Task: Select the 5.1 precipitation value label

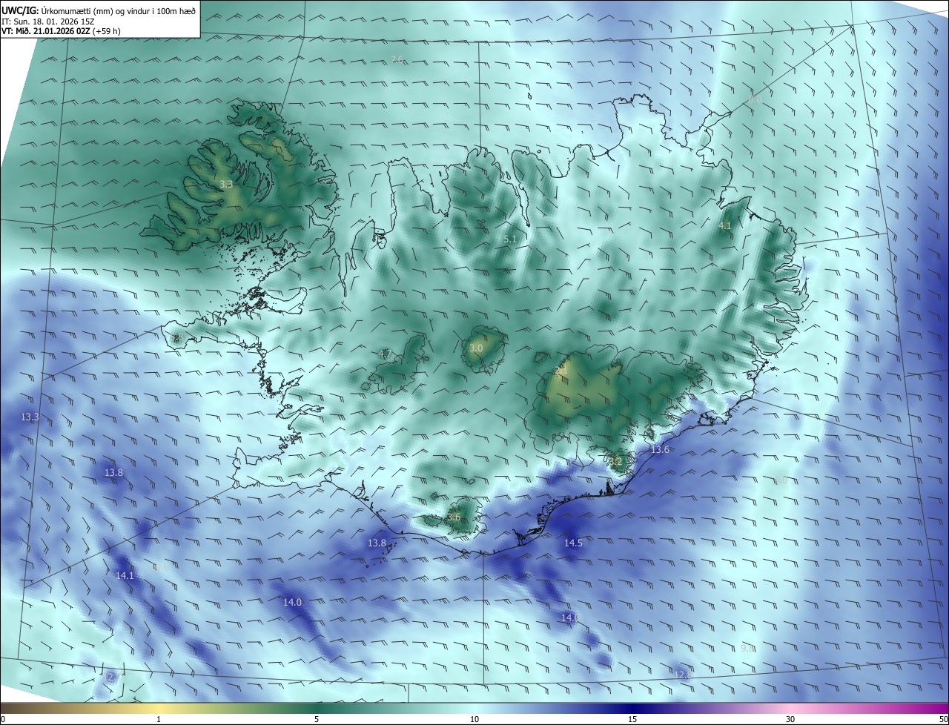Action: [510, 239]
